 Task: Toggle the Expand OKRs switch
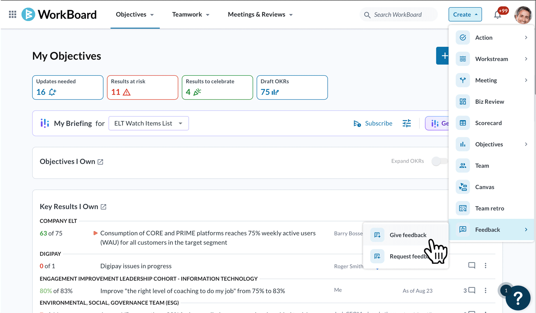click(x=440, y=161)
